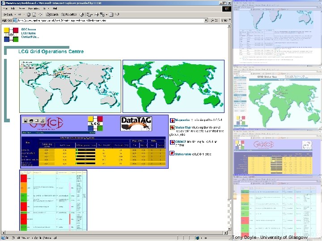Open the Mapcenter link
The image size is (322, 241).
pyautogui.click(x=182, y=120)
